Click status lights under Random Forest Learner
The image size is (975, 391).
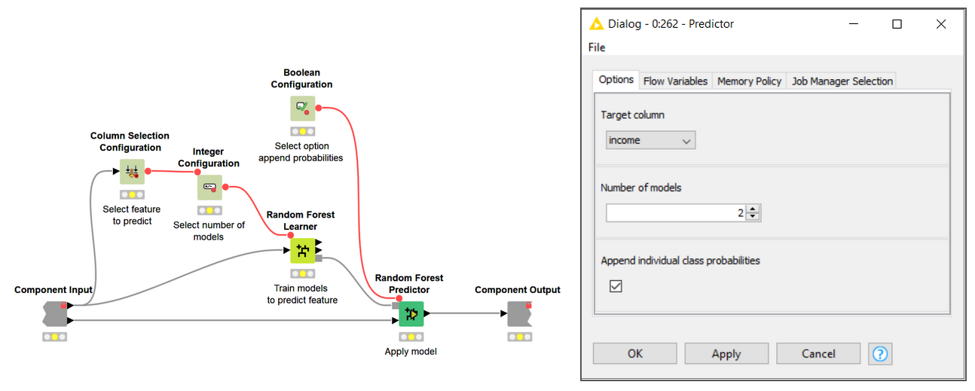[x=302, y=273]
